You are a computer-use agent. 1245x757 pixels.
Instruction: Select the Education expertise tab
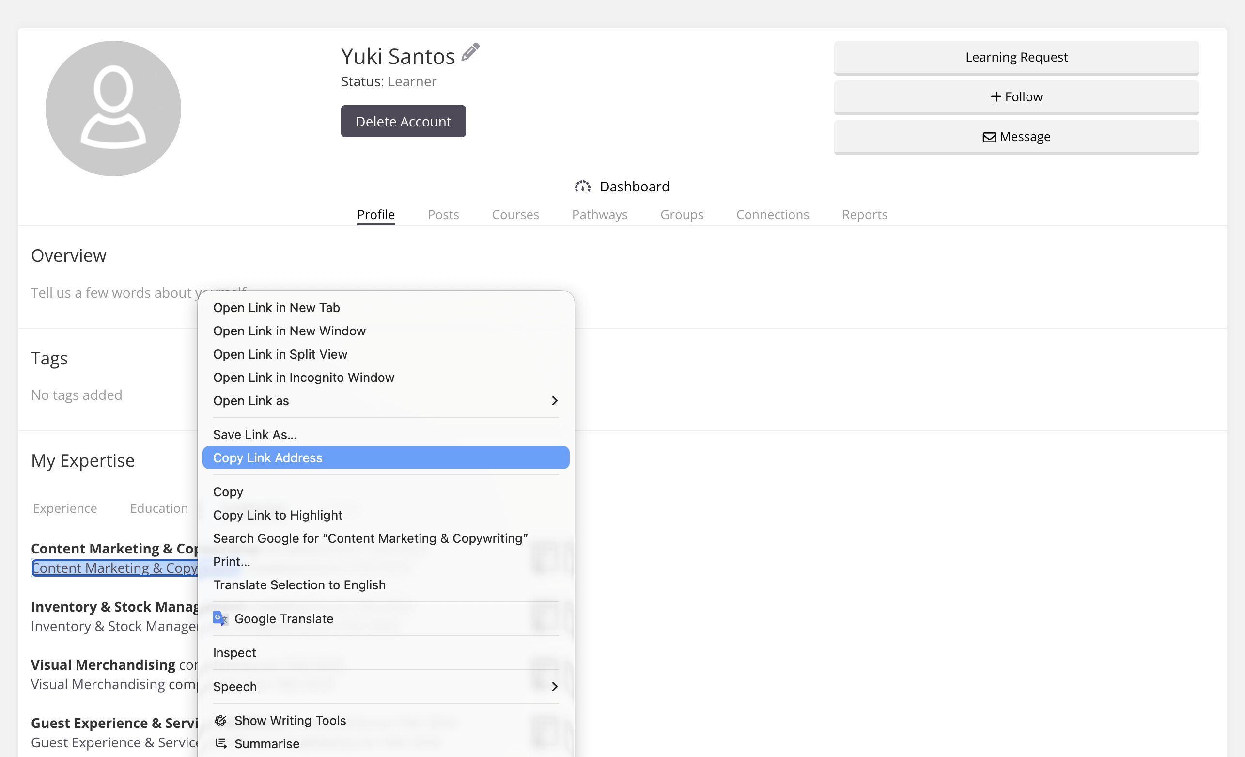click(x=159, y=508)
